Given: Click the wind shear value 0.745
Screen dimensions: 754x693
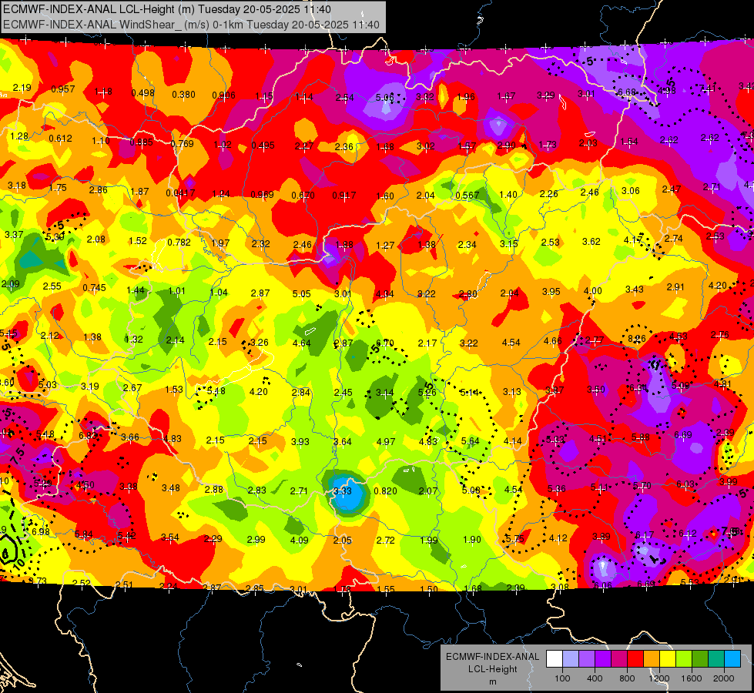Looking at the screenshot, I should point(94,287).
